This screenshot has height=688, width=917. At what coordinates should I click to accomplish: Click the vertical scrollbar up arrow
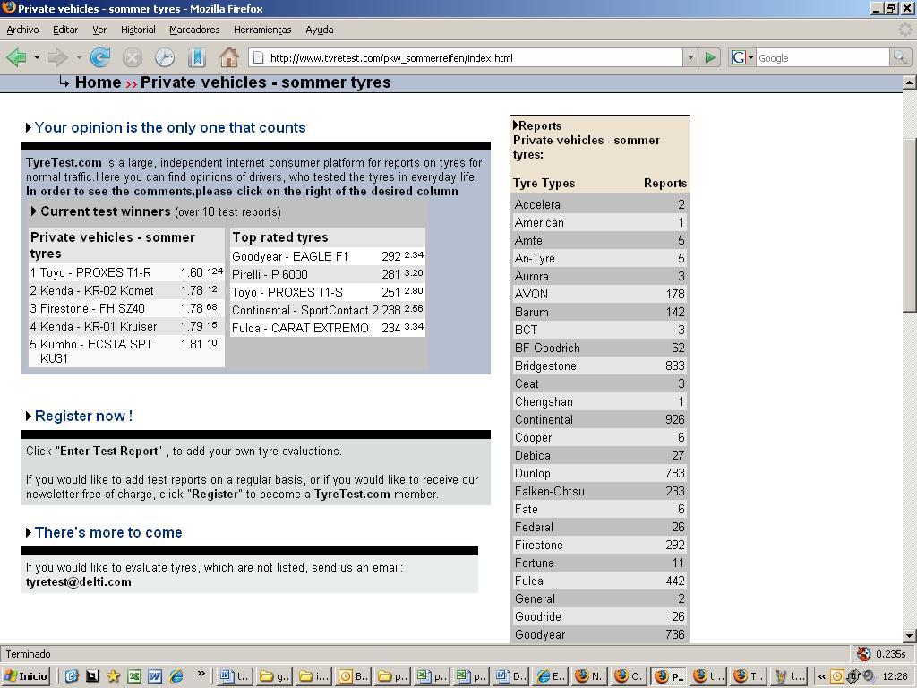tap(910, 82)
